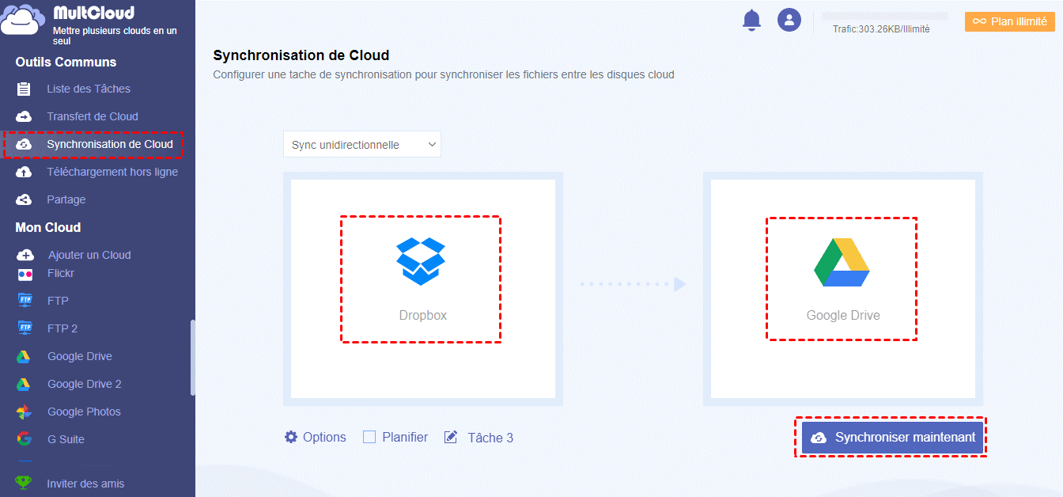Click the MultCloud cloud logo icon
This screenshot has width=1063, height=497.
[24, 21]
